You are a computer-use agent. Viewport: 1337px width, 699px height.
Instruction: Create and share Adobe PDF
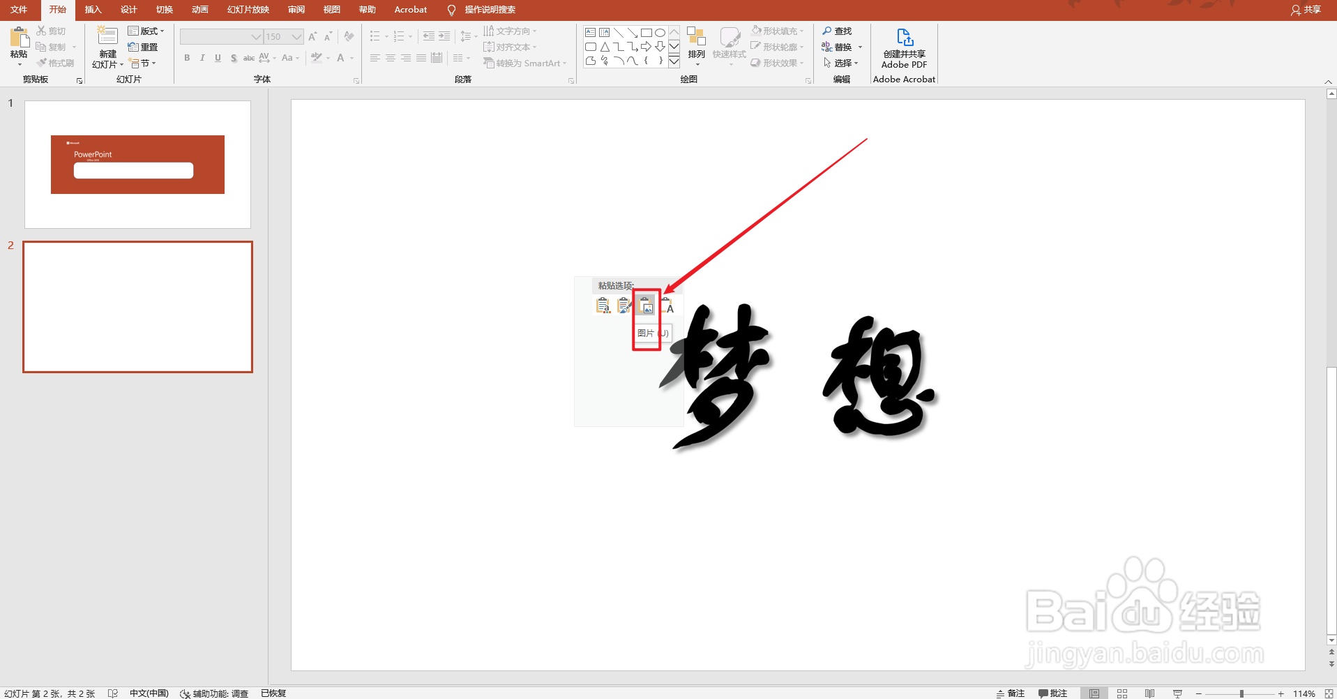pos(904,48)
